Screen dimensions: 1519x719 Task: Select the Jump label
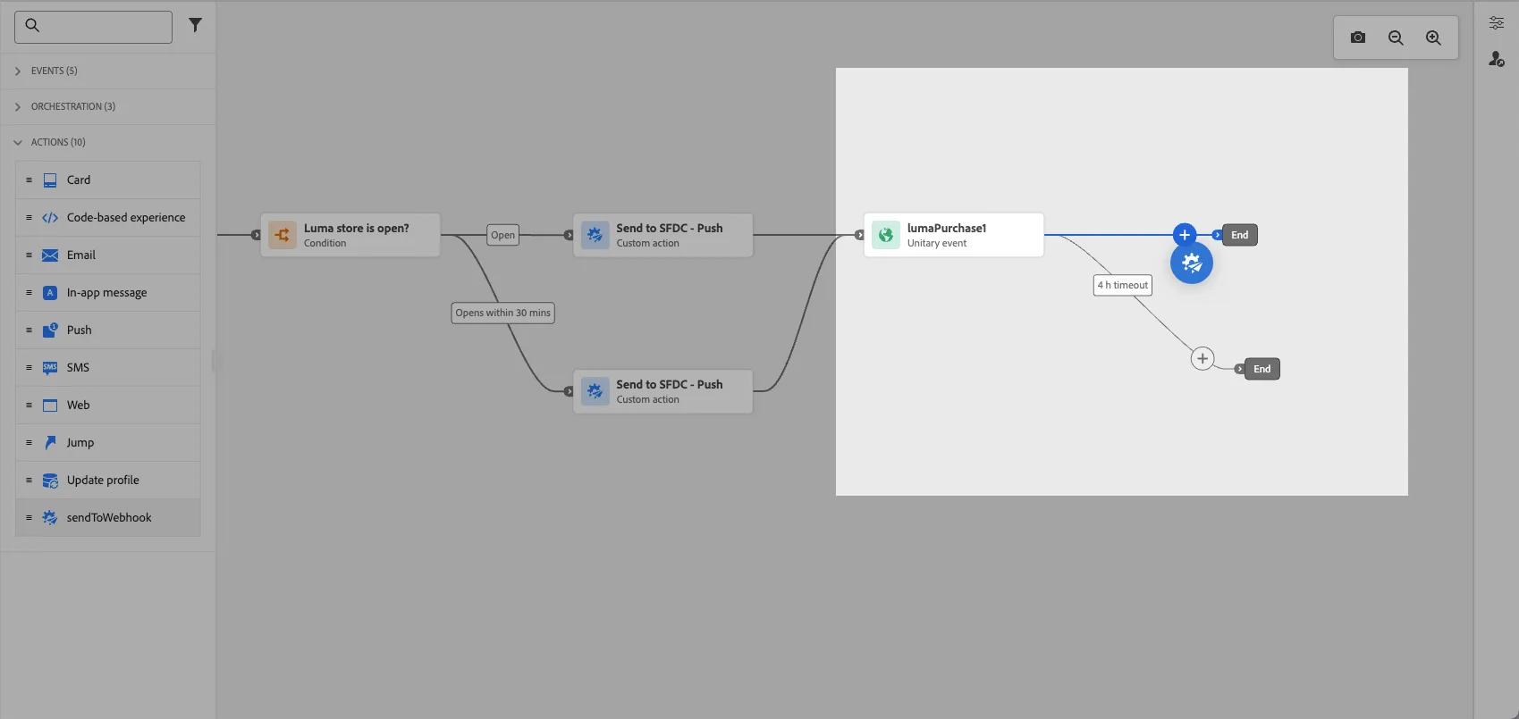pos(80,443)
